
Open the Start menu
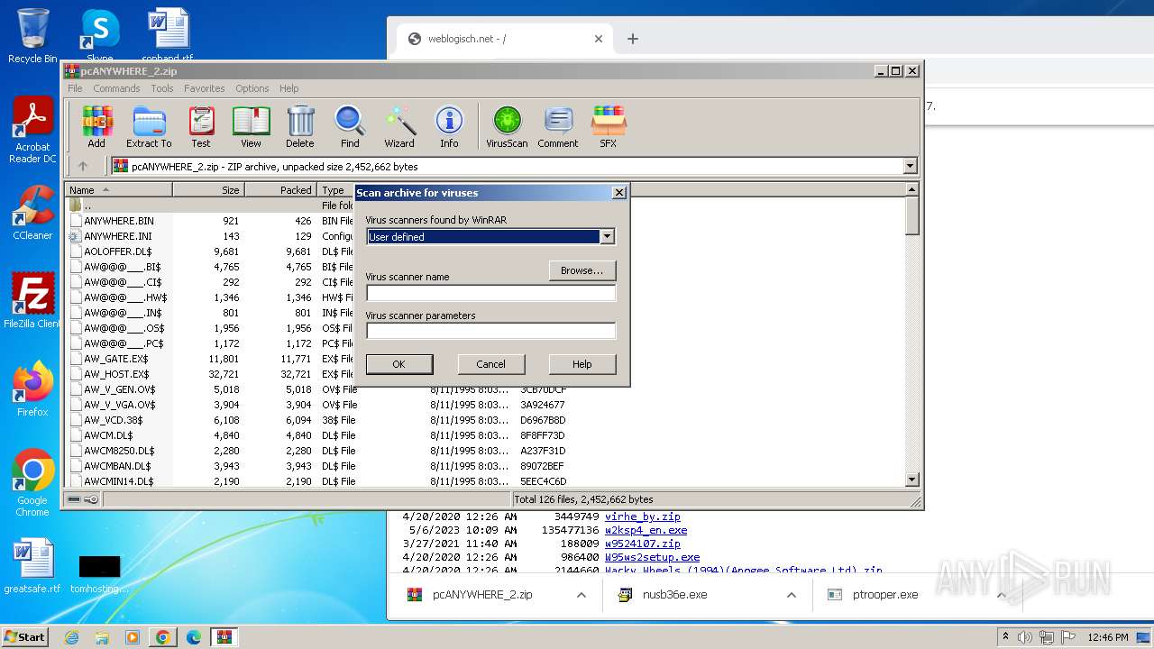tap(24, 637)
